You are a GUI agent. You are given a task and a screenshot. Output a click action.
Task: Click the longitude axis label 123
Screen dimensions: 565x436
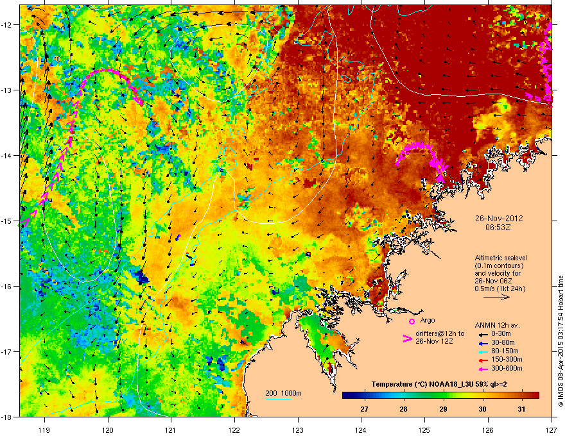(298, 430)
